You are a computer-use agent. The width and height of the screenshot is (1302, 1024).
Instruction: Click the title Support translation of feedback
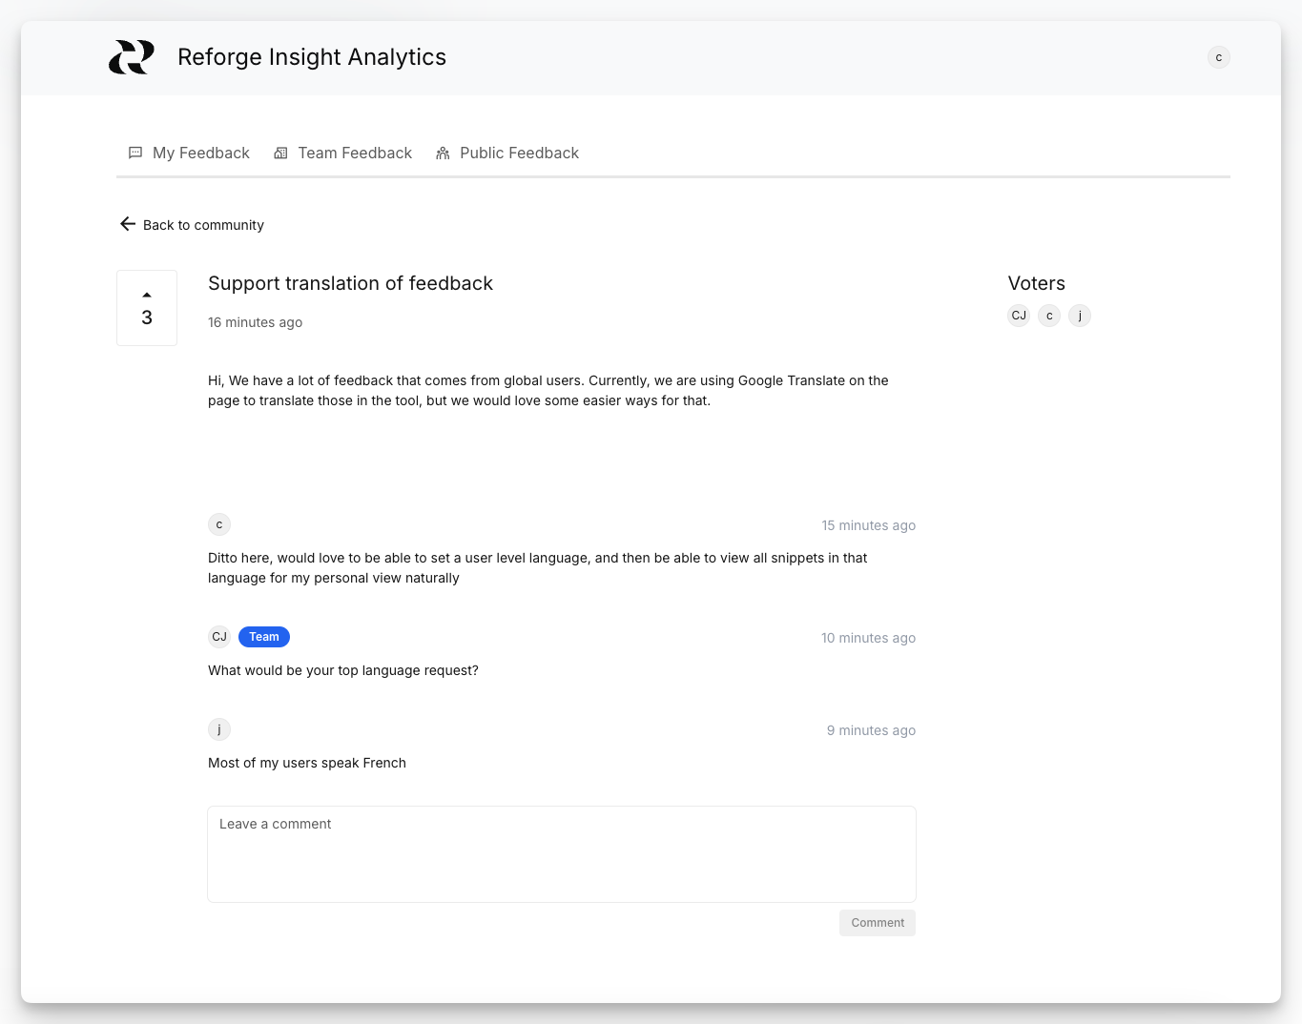click(350, 283)
